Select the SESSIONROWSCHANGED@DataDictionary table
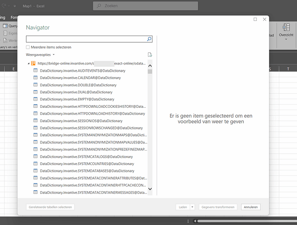 click(x=91, y=128)
